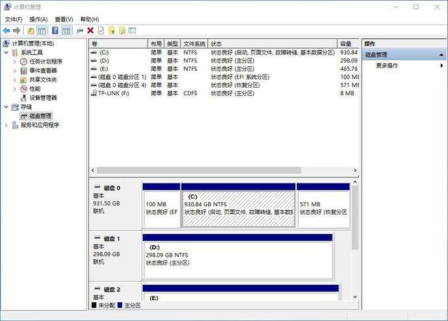This screenshot has width=448, height=321.
Task: Select the (D:) 298.09 GB partition block
Action: [238, 256]
